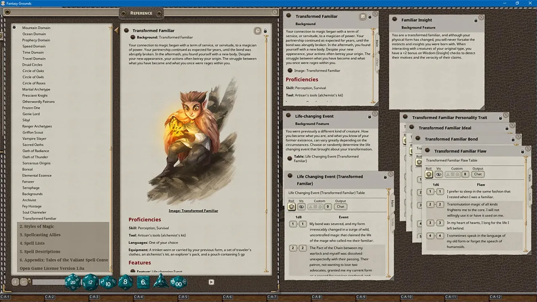
Task: Click link icon left of Life-changing Event title
Action: [x=288, y=115]
